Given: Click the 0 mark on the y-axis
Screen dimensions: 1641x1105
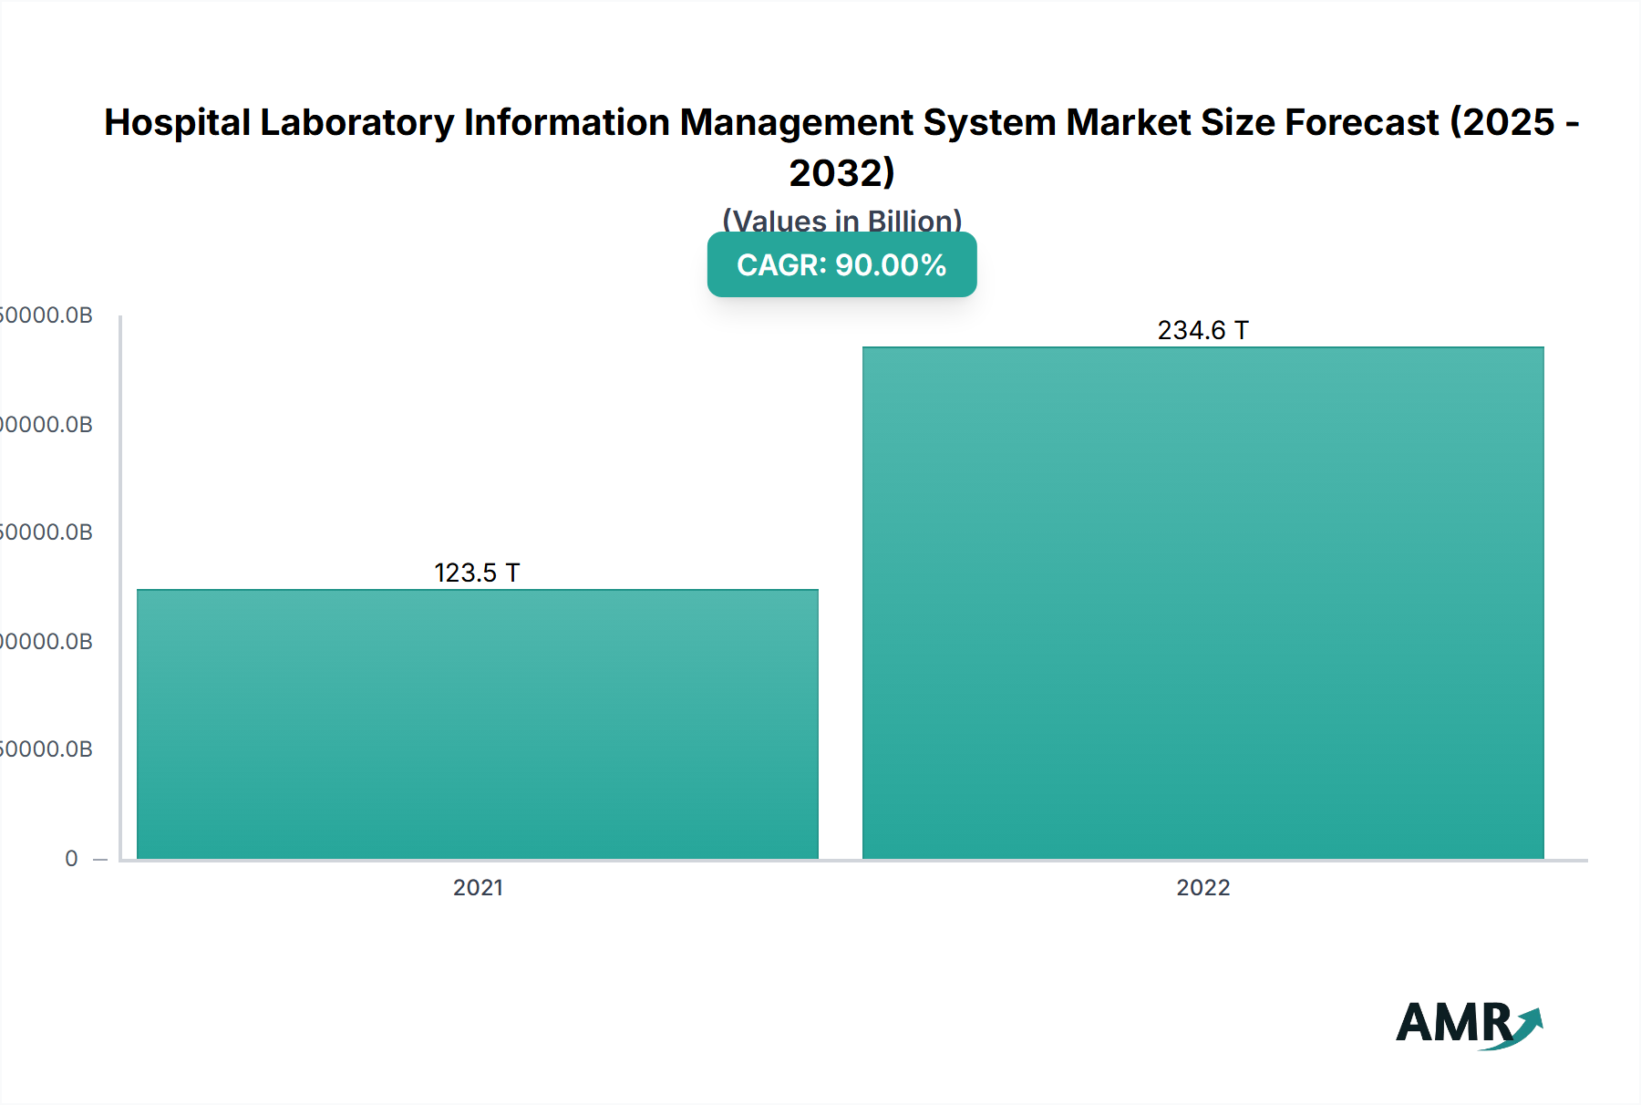Looking at the screenshot, I should (72, 858).
